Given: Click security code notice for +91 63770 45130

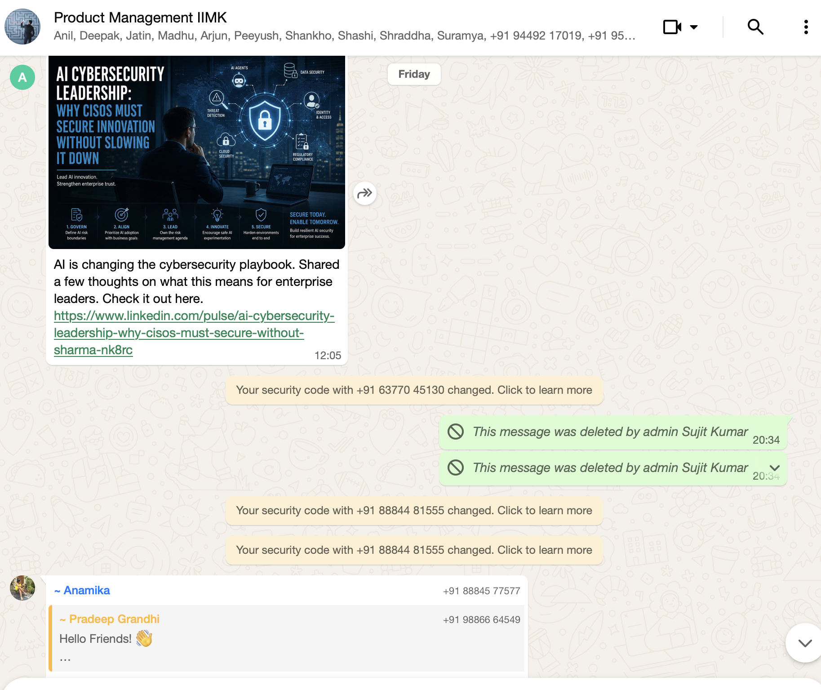Looking at the screenshot, I should point(414,390).
